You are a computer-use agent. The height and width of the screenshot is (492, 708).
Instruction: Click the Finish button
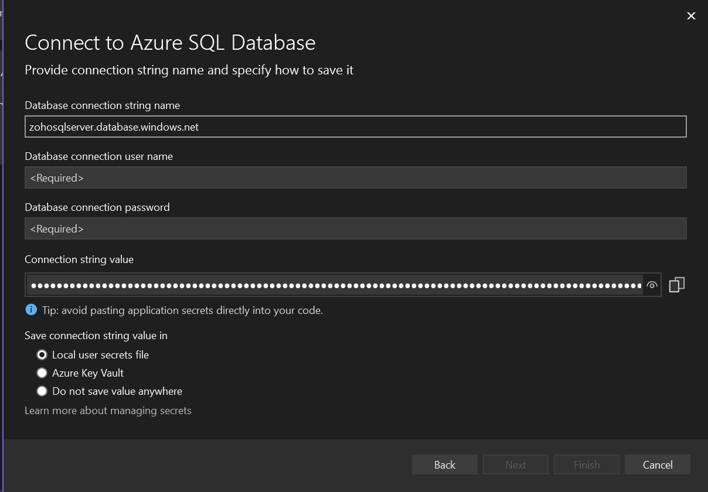(x=586, y=464)
